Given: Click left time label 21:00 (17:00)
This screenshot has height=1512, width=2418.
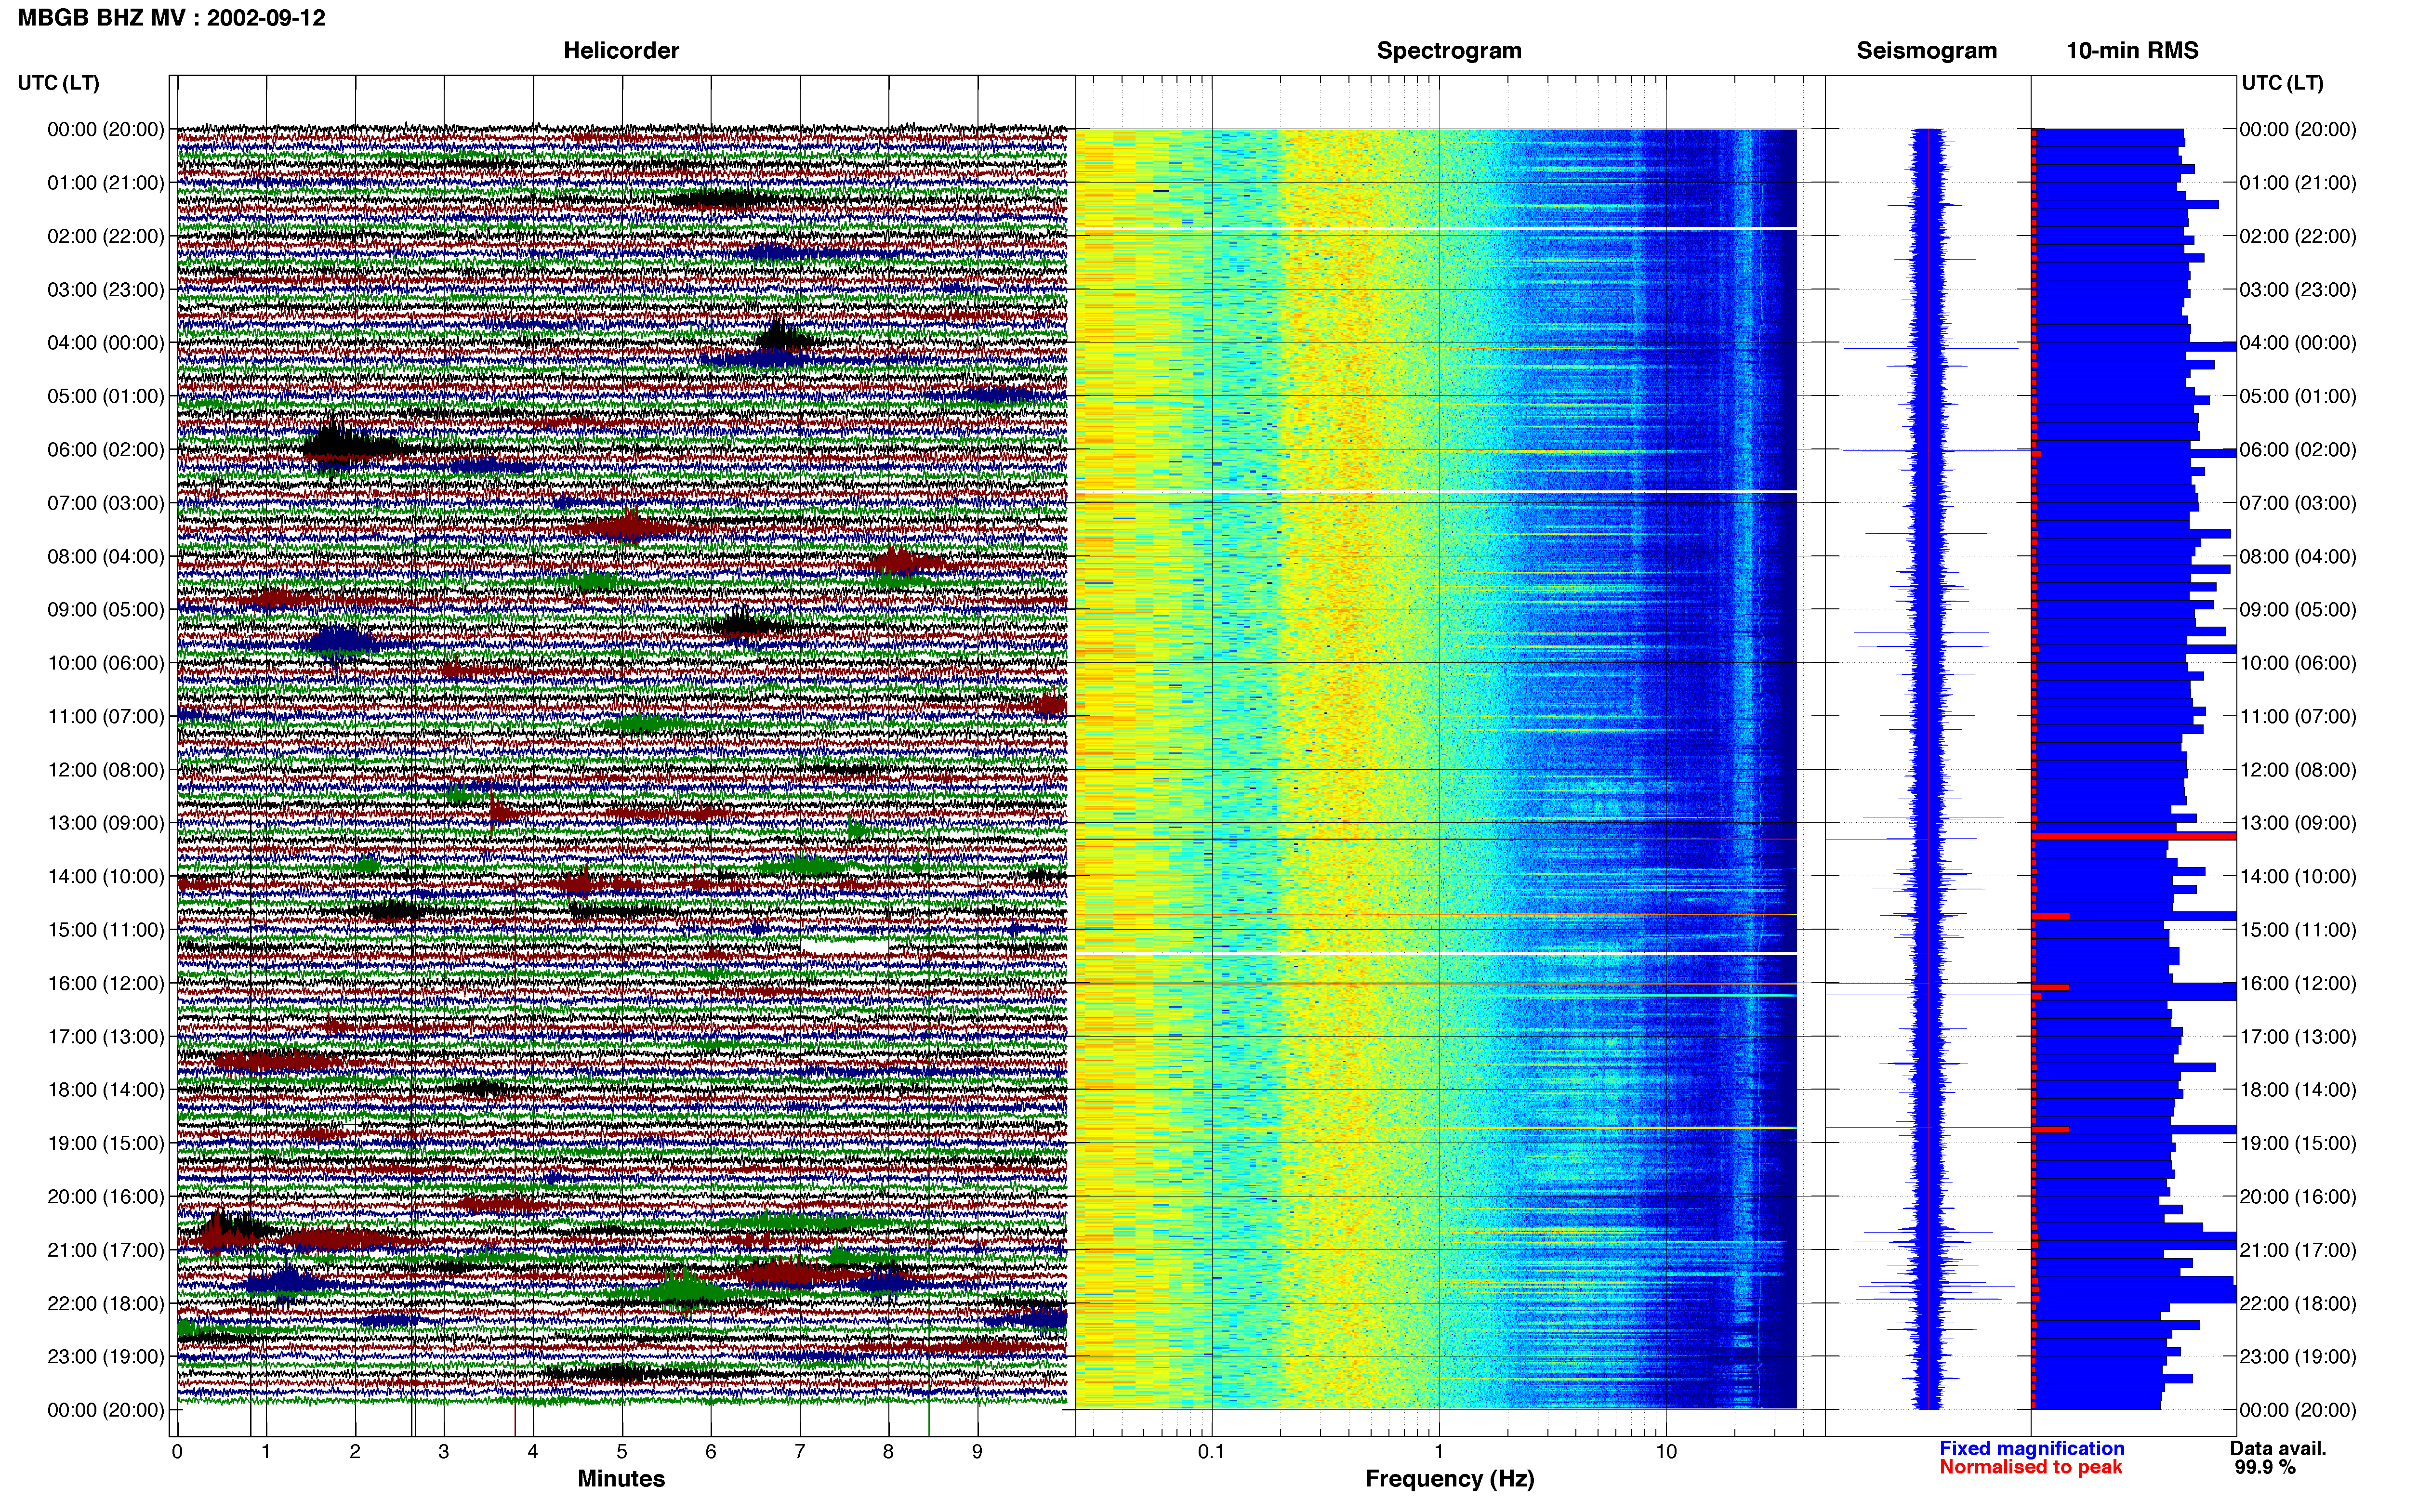Looking at the screenshot, I should point(106,1250).
